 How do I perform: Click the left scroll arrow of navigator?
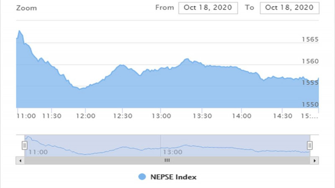pyautogui.click(x=20, y=160)
